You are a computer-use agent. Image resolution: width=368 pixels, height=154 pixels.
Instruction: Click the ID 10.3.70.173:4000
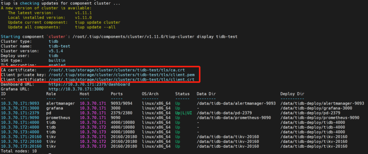coord(20,132)
